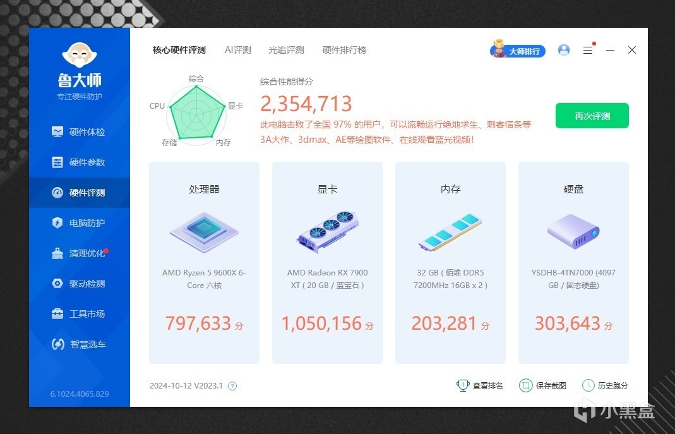Click overall score 2,354,713
The image size is (675, 434).
[x=306, y=104]
